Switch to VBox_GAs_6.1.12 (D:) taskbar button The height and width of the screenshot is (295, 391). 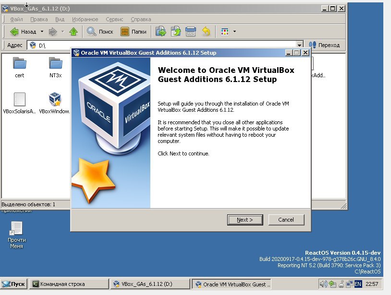[x=150, y=284]
